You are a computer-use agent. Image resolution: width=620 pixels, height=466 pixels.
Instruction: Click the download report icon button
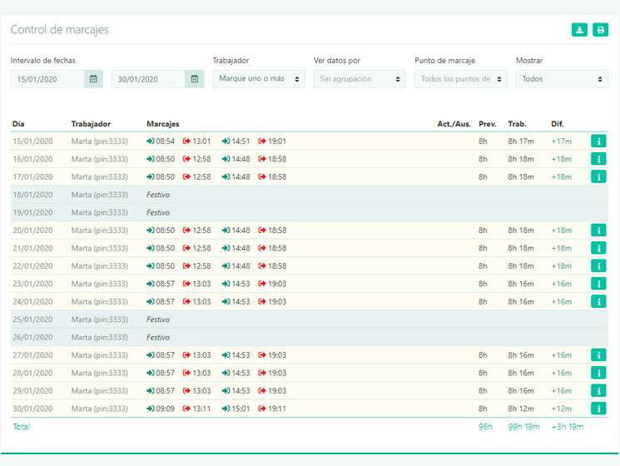point(579,30)
